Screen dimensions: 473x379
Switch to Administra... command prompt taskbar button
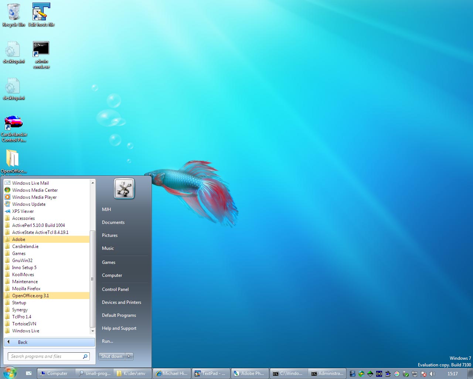[x=328, y=373]
